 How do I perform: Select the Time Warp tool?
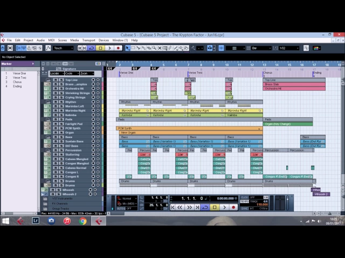(x=165, y=48)
